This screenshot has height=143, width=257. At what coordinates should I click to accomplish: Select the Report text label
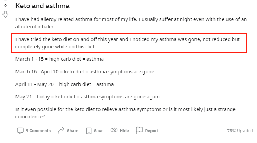(x=152, y=131)
